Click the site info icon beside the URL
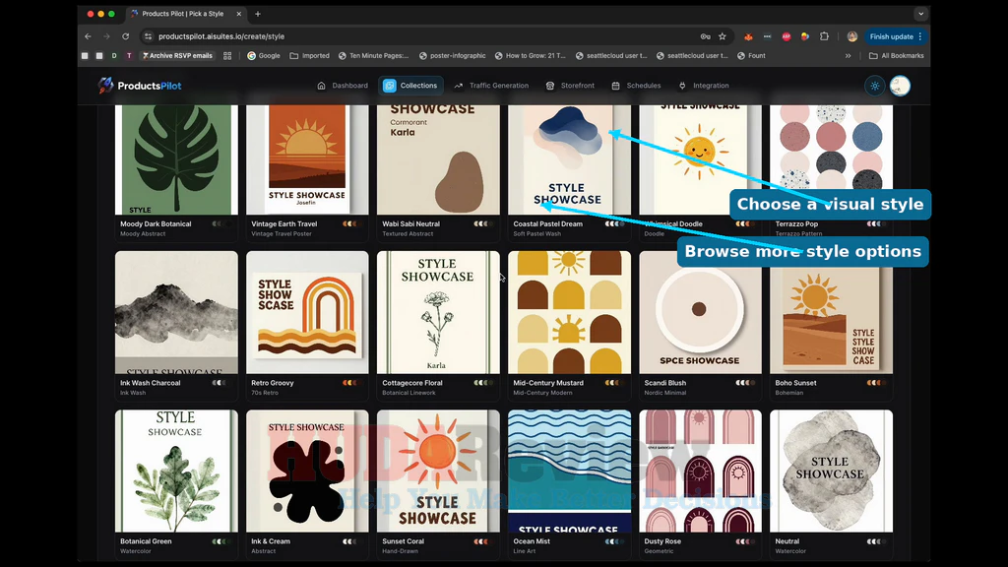1008x567 pixels. (x=148, y=36)
